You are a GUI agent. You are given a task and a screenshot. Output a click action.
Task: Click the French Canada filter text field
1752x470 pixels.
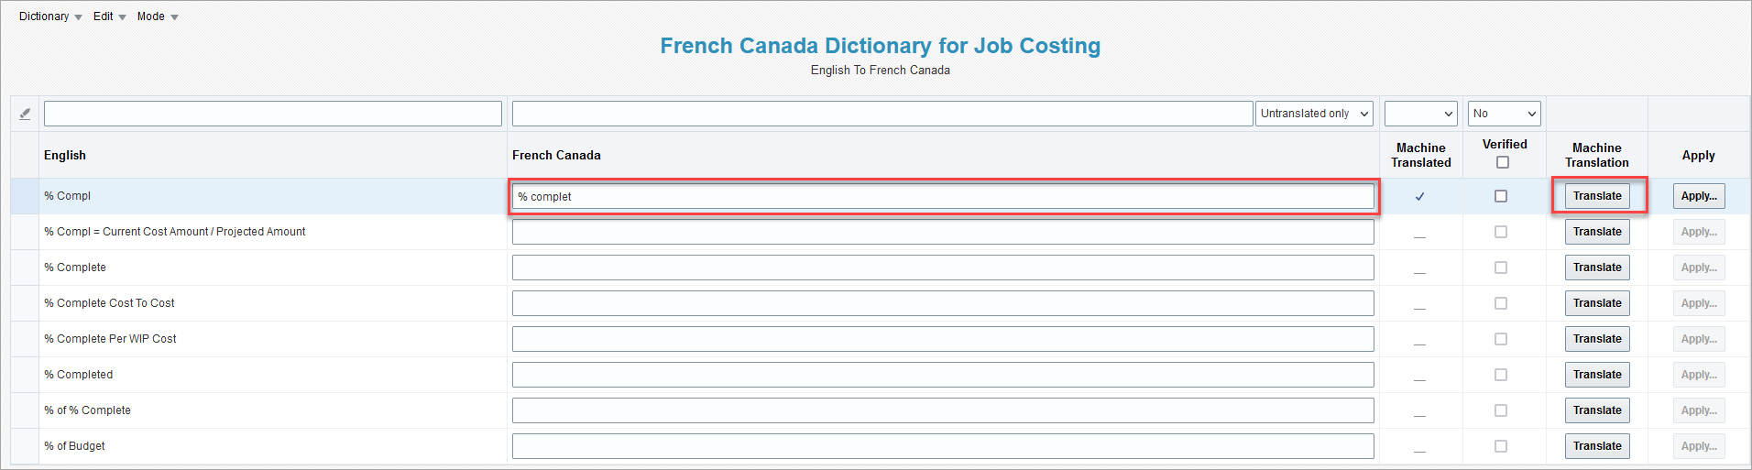point(882,114)
